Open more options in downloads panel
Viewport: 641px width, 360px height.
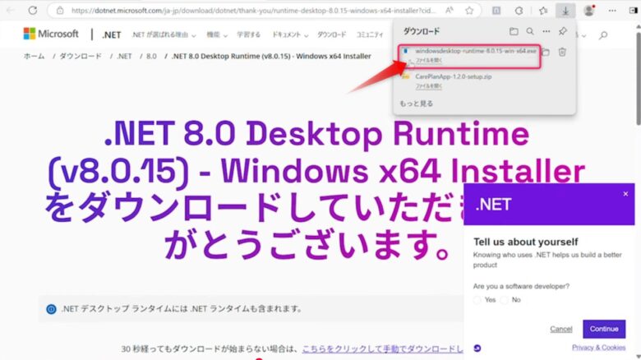[x=545, y=30]
